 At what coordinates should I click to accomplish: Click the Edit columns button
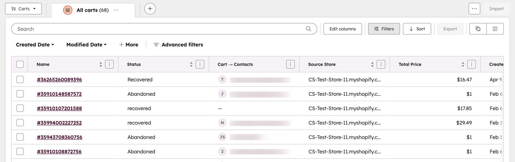click(x=342, y=29)
